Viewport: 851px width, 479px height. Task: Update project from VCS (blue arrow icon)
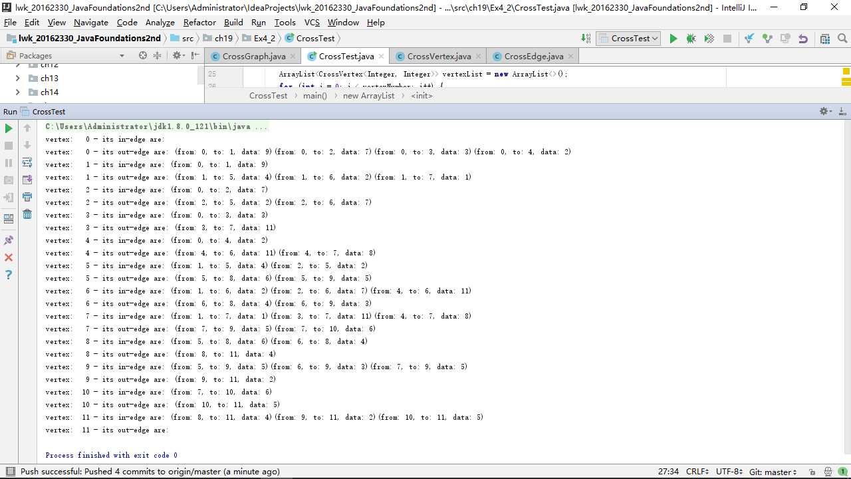(x=749, y=39)
